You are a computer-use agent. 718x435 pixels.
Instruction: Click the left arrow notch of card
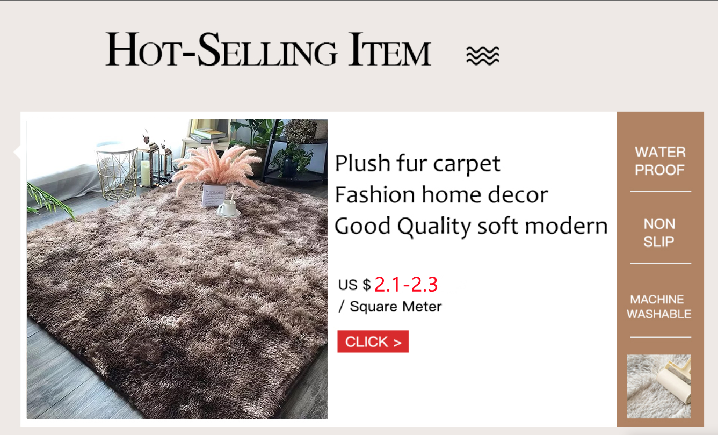pos(17,153)
